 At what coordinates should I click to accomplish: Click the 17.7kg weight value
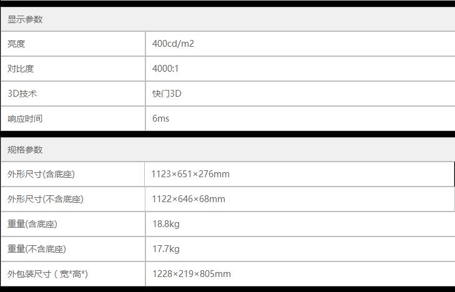(x=166, y=249)
